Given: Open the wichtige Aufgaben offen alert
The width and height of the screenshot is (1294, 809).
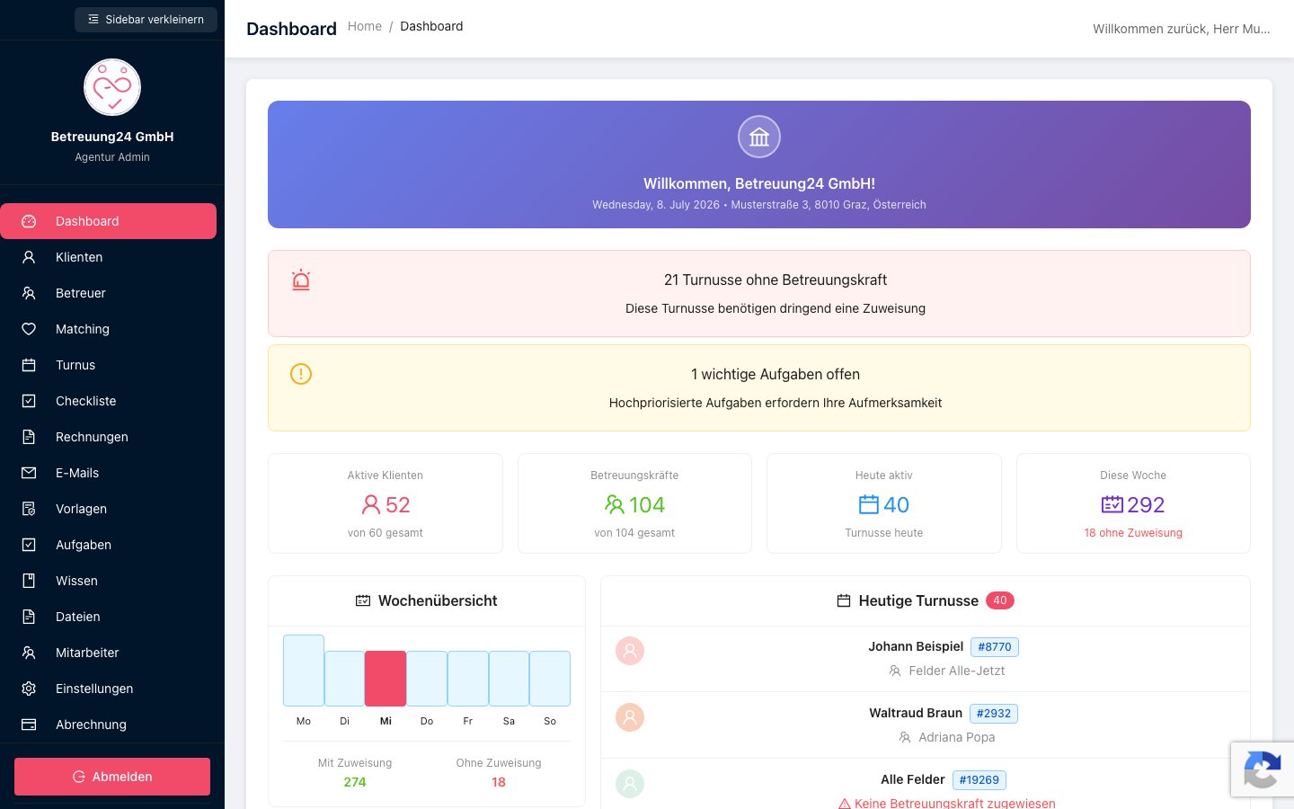Looking at the screenshot, I should (x=759, y=387).
